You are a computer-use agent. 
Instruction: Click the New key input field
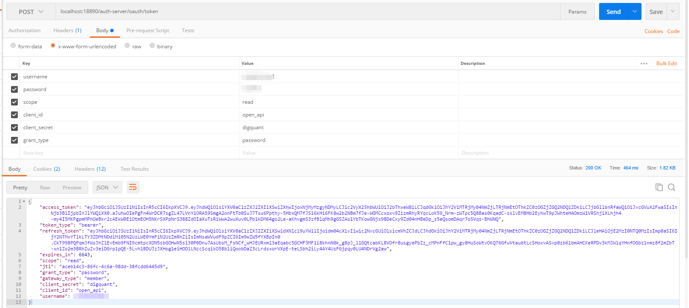(x=129, y=153)
